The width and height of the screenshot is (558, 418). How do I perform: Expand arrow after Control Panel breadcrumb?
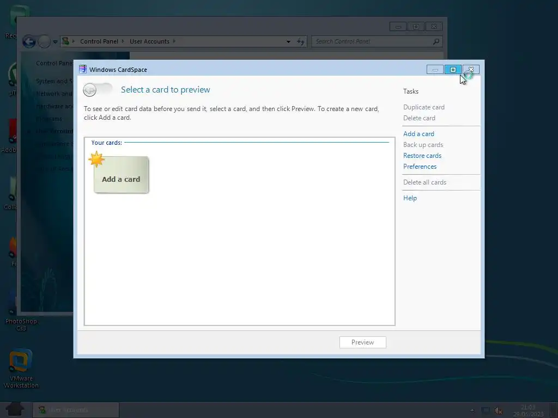123,41
